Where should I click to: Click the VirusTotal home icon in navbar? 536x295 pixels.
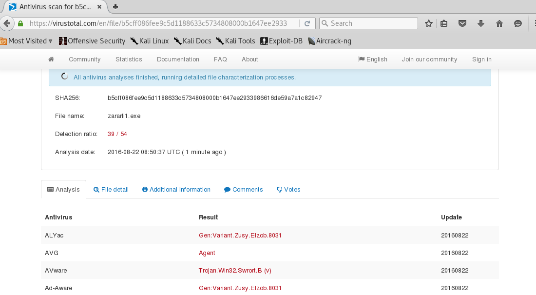tap(51, 59)
